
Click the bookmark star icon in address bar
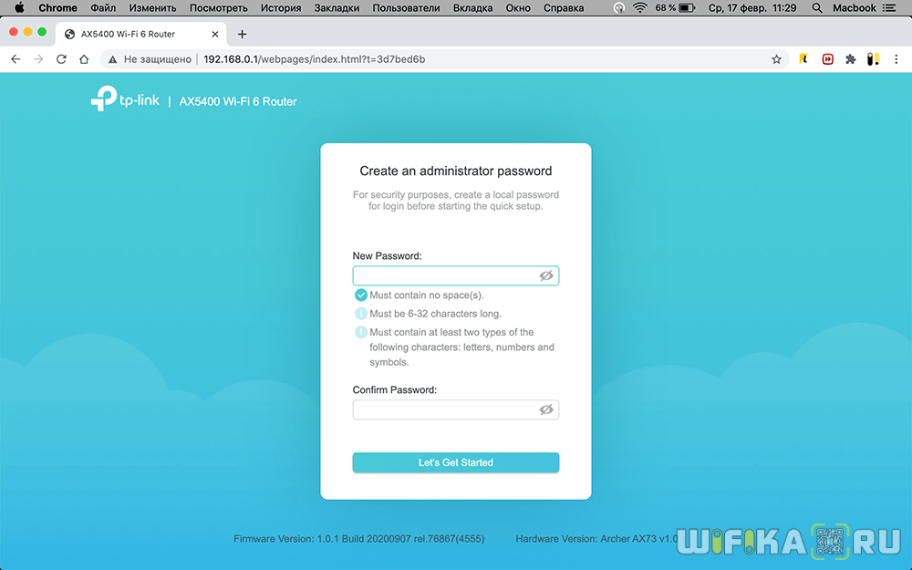point(776,59)
